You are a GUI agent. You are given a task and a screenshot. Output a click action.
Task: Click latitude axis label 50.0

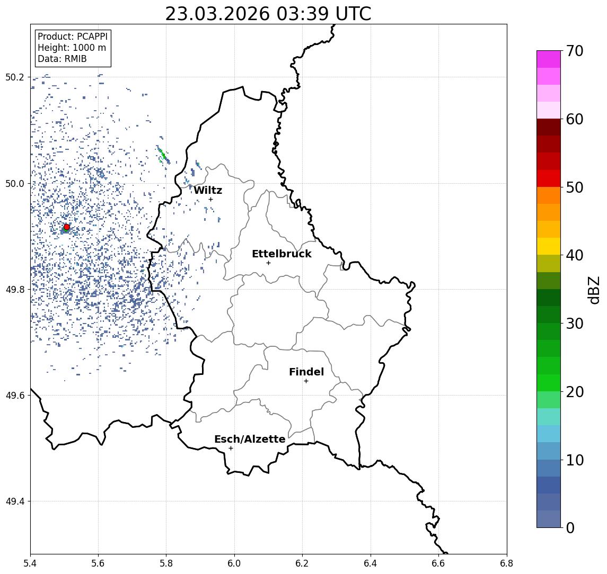14,183
